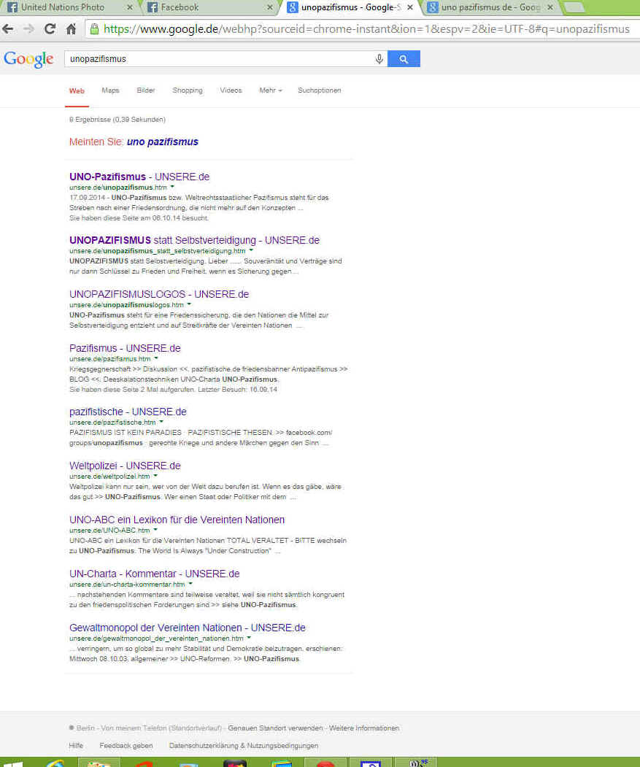This screenshot has height=767, width=640.
Task: Click the '9 Ergebnisse (0,39 Sekunden)' text
Action: pos(117,120)
